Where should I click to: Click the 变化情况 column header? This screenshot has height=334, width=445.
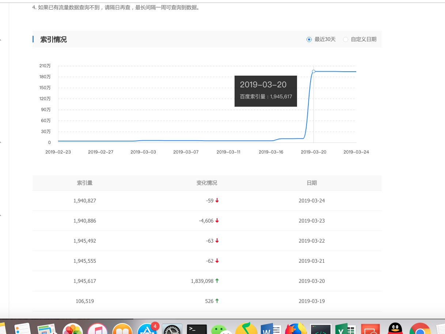click(x=206, y=183)
